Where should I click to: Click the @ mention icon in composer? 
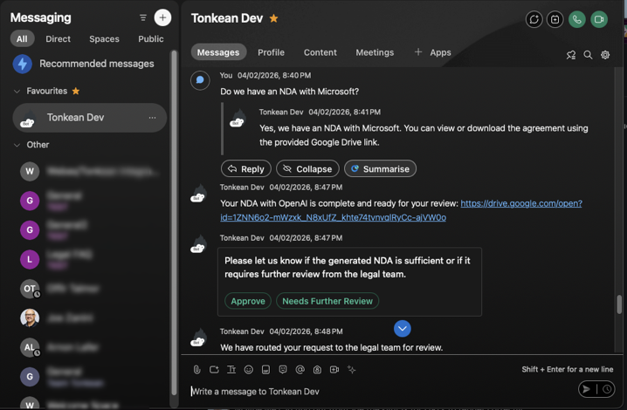(x=300, y=370)
